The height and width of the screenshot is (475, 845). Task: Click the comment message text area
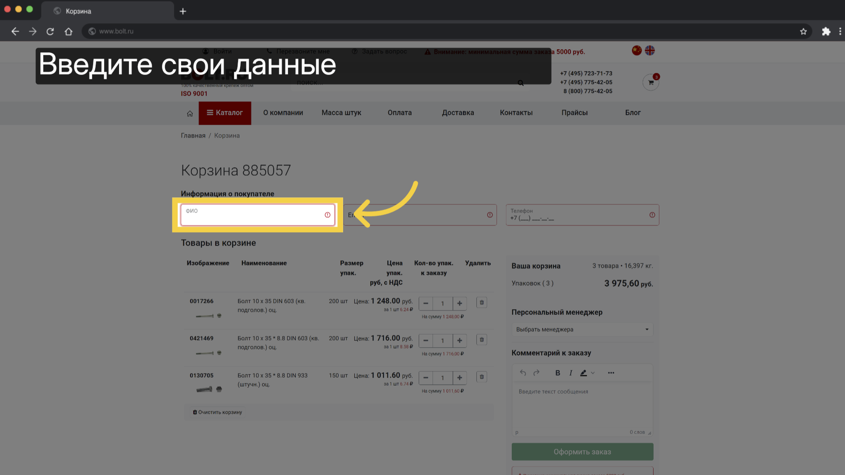[582, 406]
